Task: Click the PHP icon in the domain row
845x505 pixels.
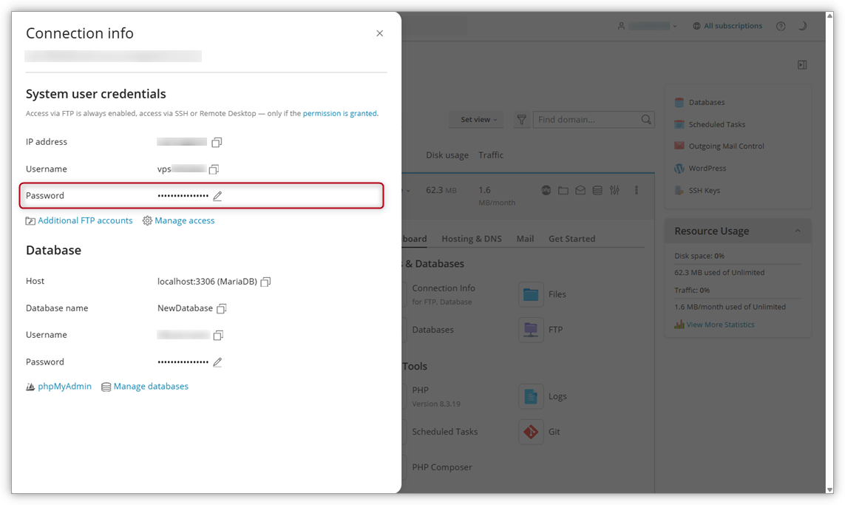Action: pyautogui.click(x=546, y=190)
